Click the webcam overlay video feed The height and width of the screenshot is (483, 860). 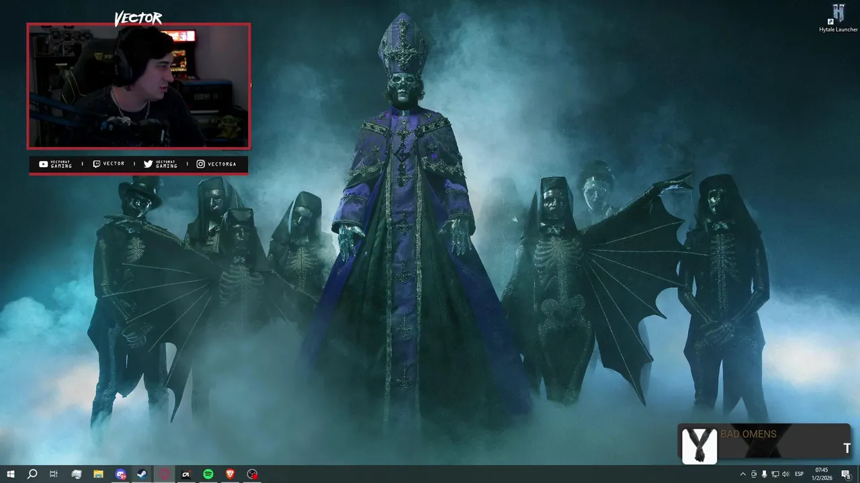click(139, 86)
